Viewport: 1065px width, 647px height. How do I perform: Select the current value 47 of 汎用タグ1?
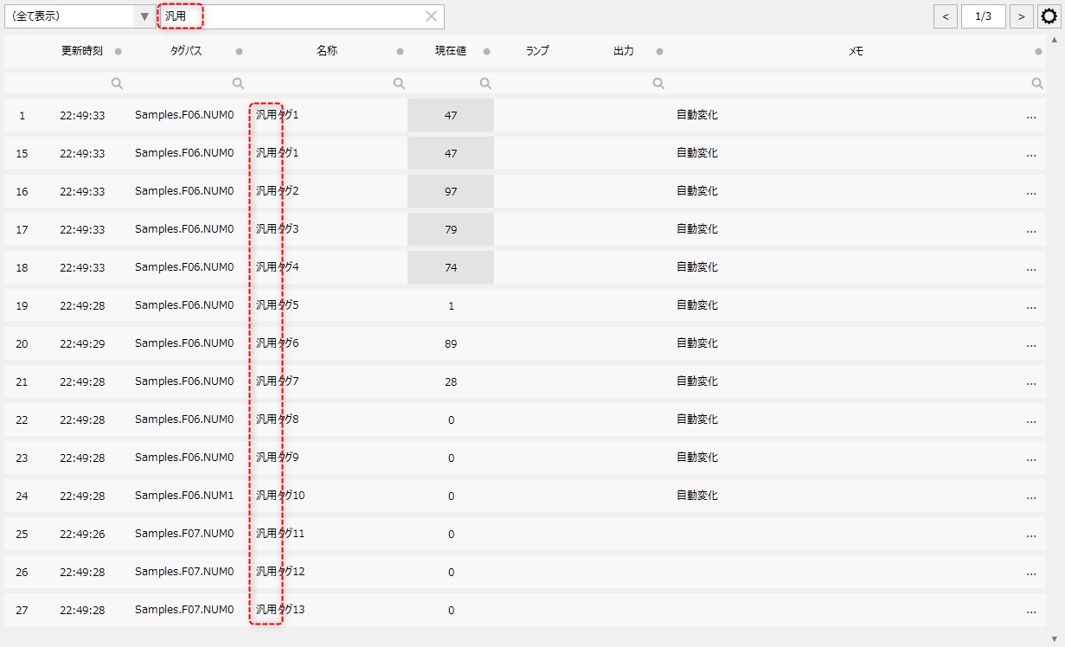(450, 113)
